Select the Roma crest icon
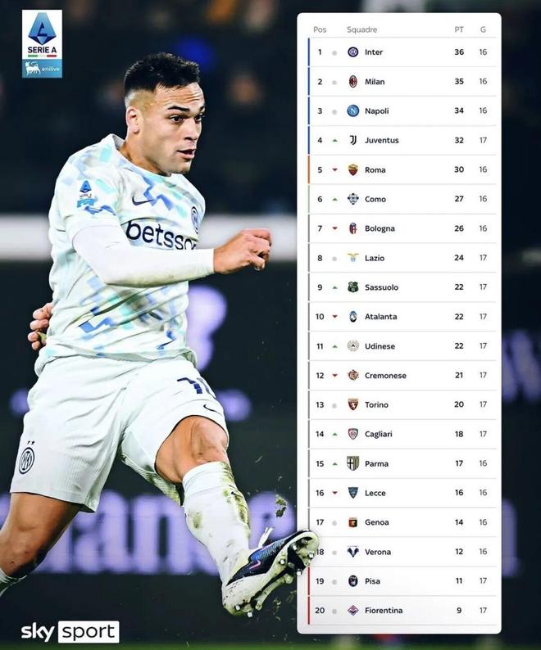The image size is (541, 650). [353, 169]
